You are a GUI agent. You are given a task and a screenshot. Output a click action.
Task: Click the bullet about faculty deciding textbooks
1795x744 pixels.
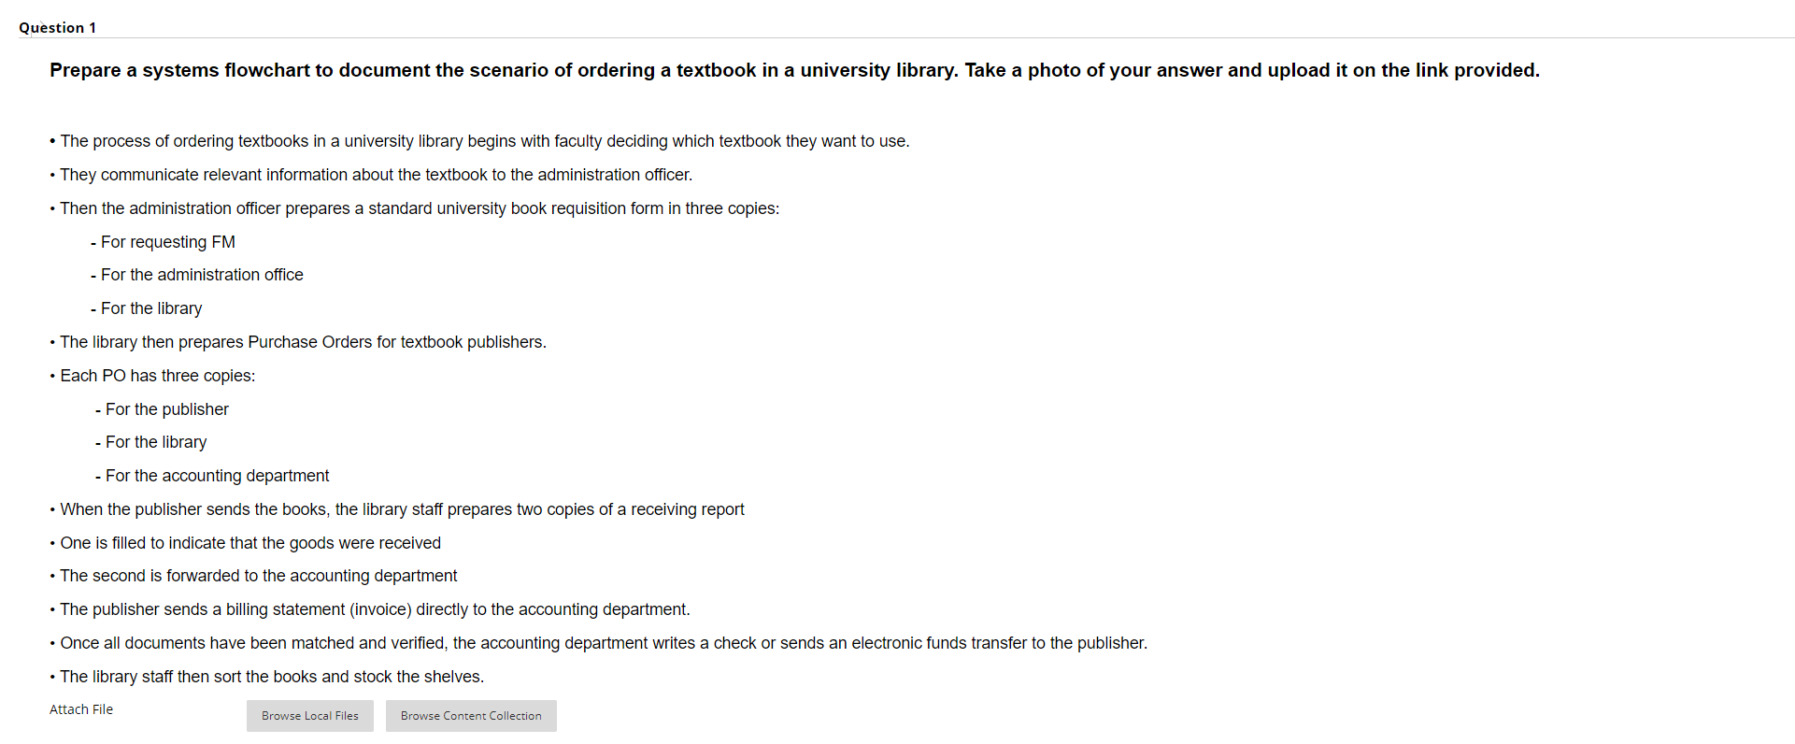point(479,141)
